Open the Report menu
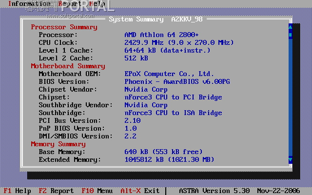This screenshot has width=312, height=195. click(70, 3)
